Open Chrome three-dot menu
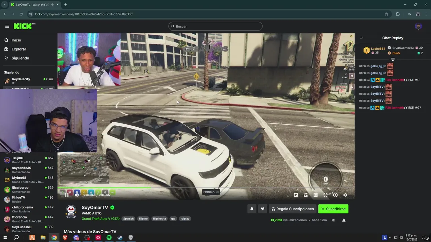The image size is (431, 242). pos(426,14)
